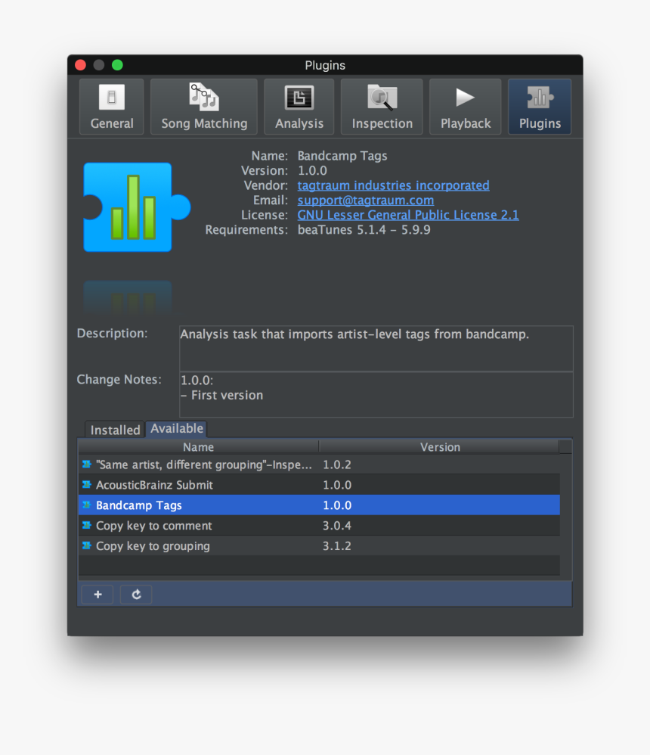Click inside the Change Notes text area
Viewport: 650px width, 755px height.
coord(376,394)
